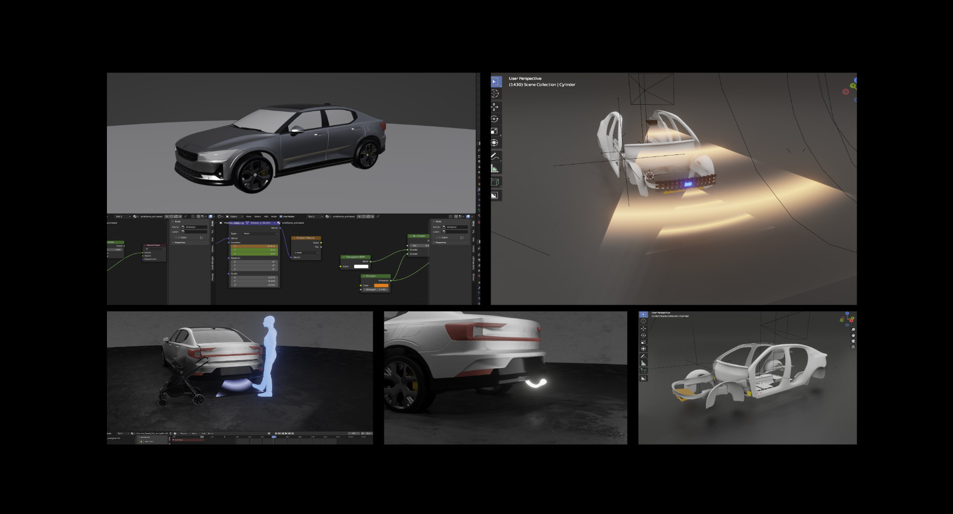Select the Scale tool in bottom-right viewport
Viewport: 953px width, 514px height.
point(643,342)
